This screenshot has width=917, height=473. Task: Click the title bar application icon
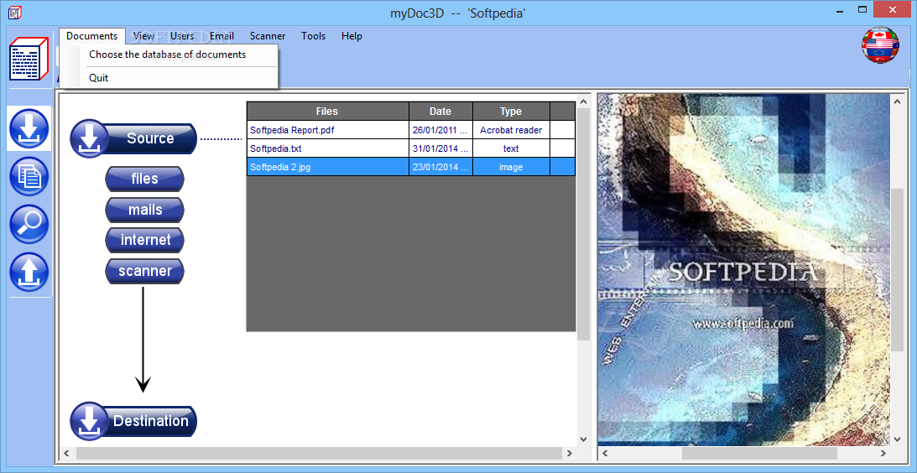click(14, 13)
